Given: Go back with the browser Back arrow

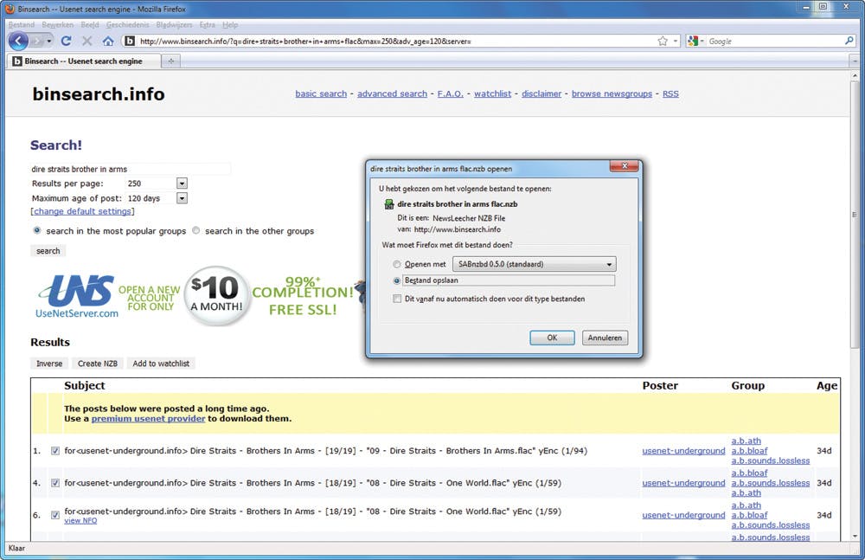Looking at the screenshot, I should pyautogui.click(x=18, y=41).
